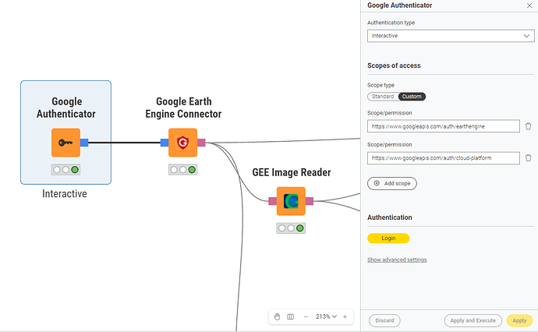Click into the earthengine scope URL field

(443, 126)
